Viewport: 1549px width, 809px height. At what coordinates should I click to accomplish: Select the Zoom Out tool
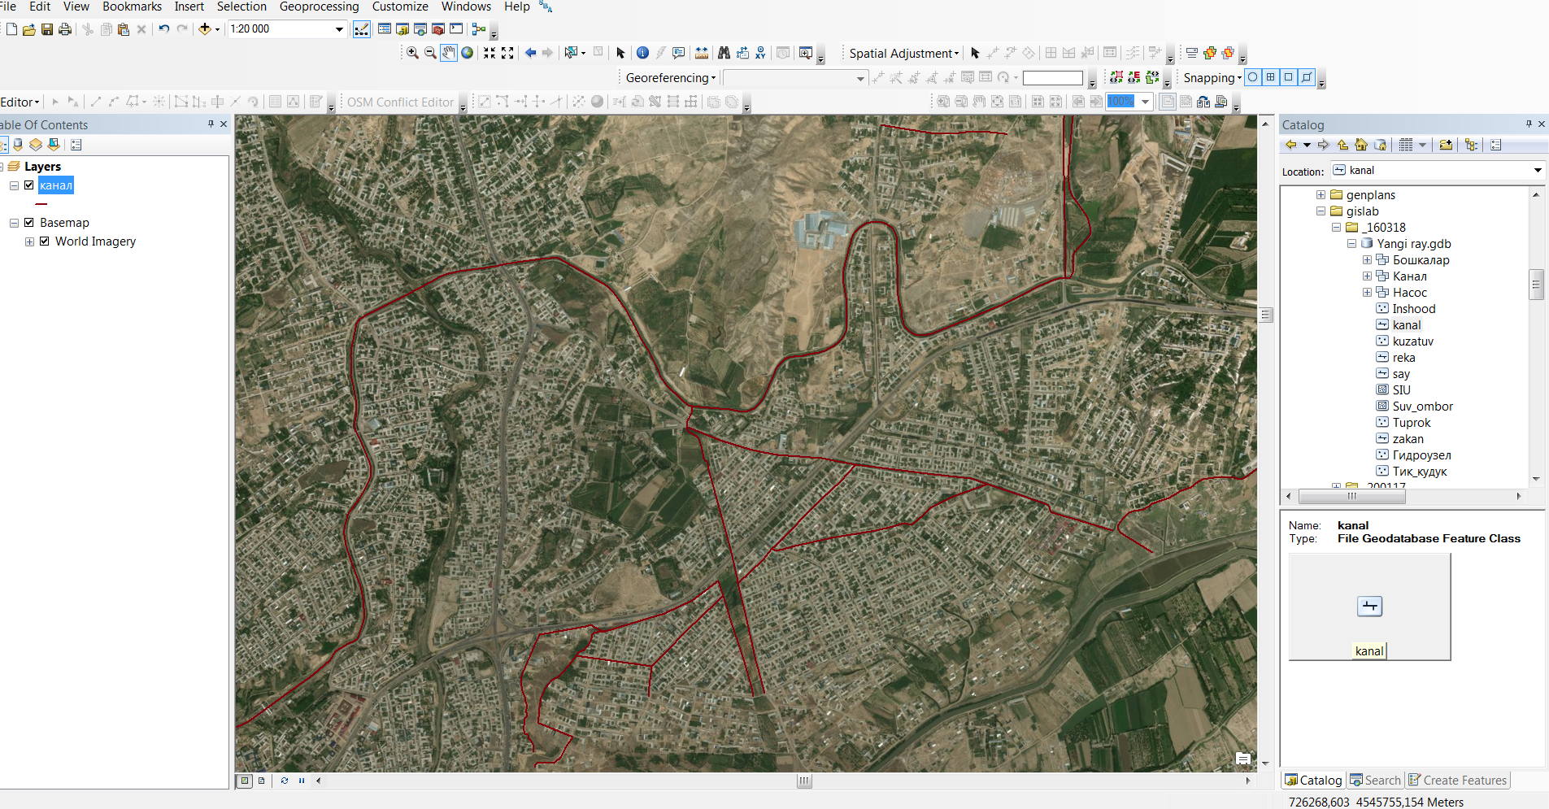coord(430,53)
